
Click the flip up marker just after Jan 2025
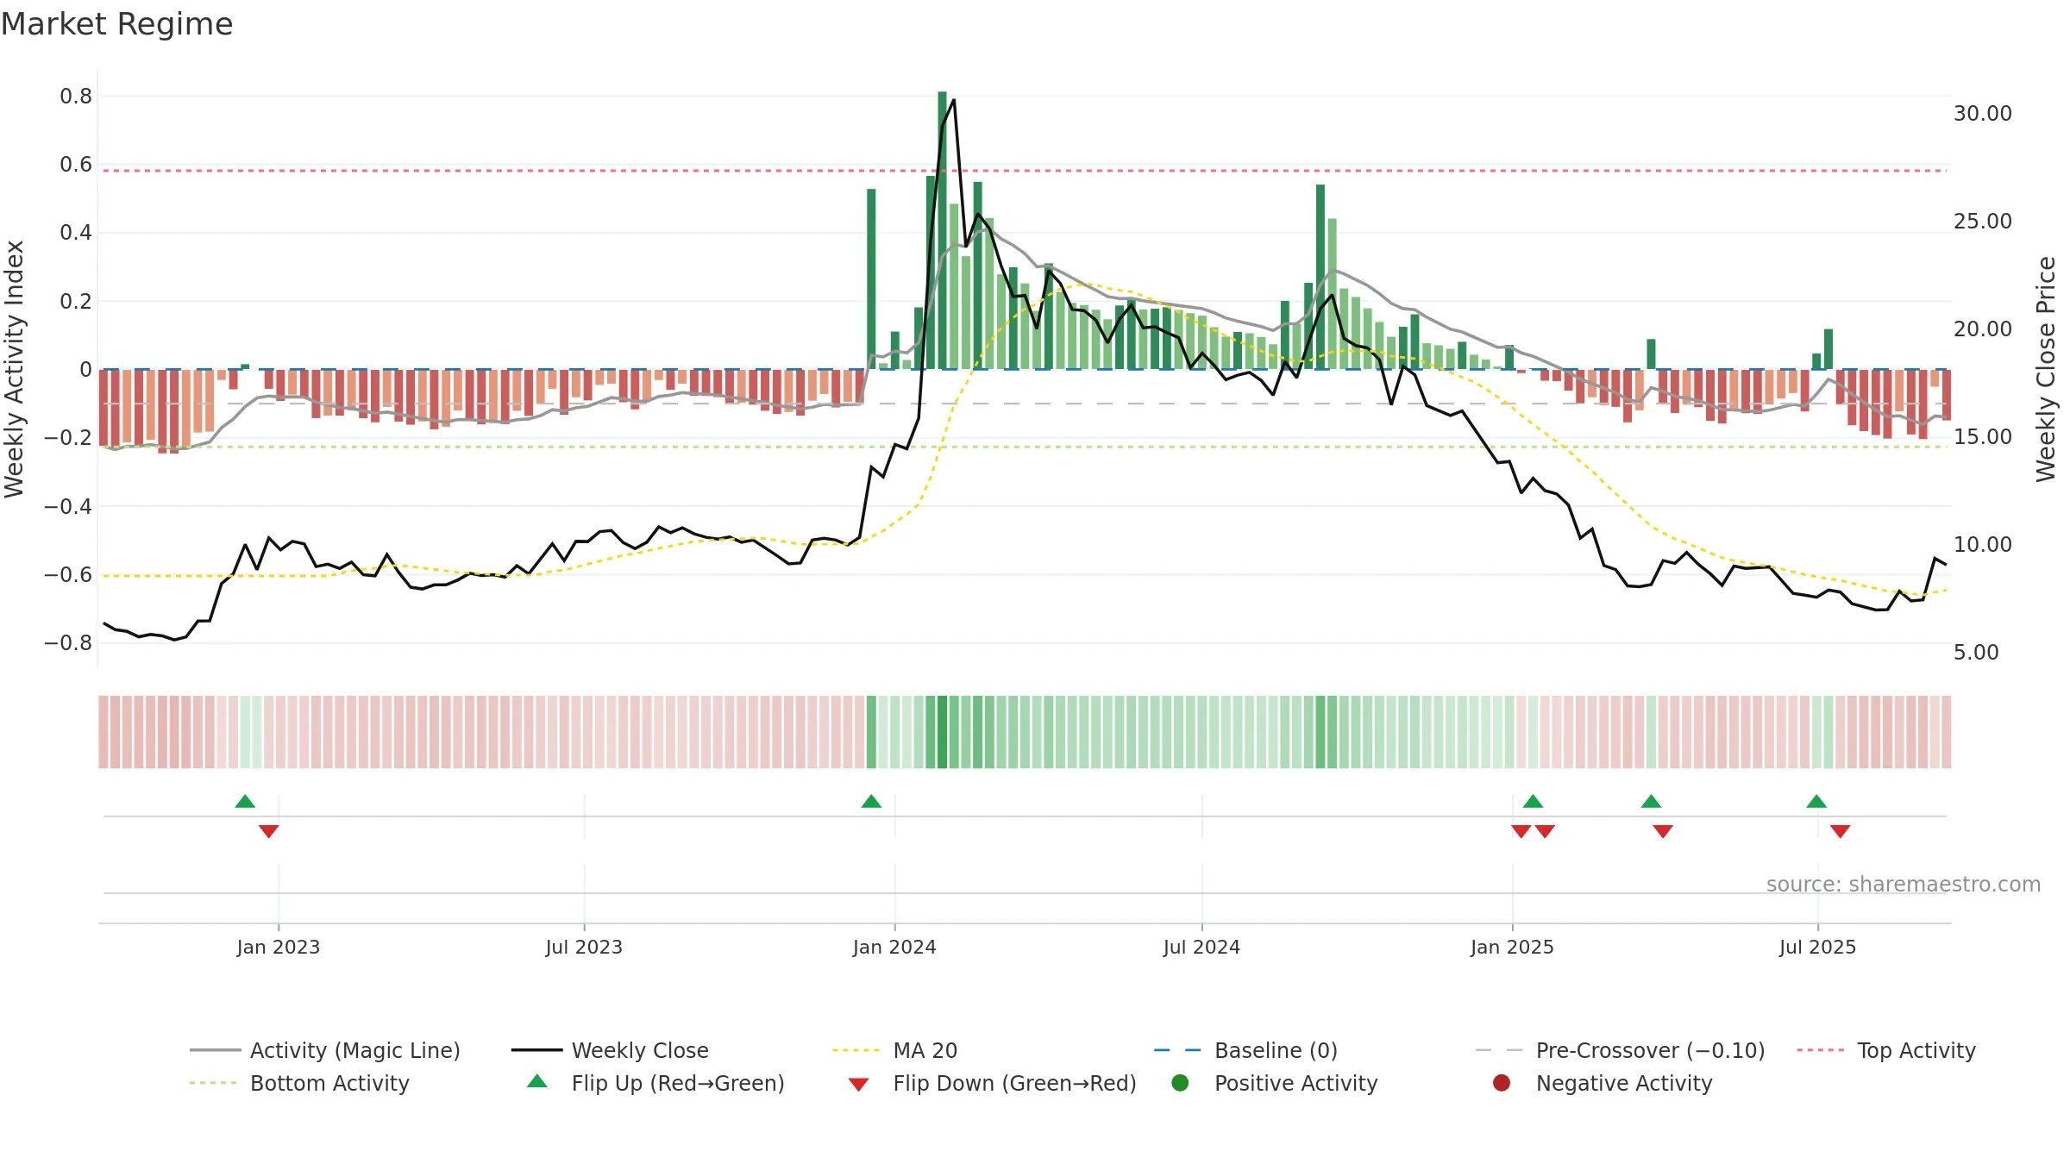pos(1533,802)
